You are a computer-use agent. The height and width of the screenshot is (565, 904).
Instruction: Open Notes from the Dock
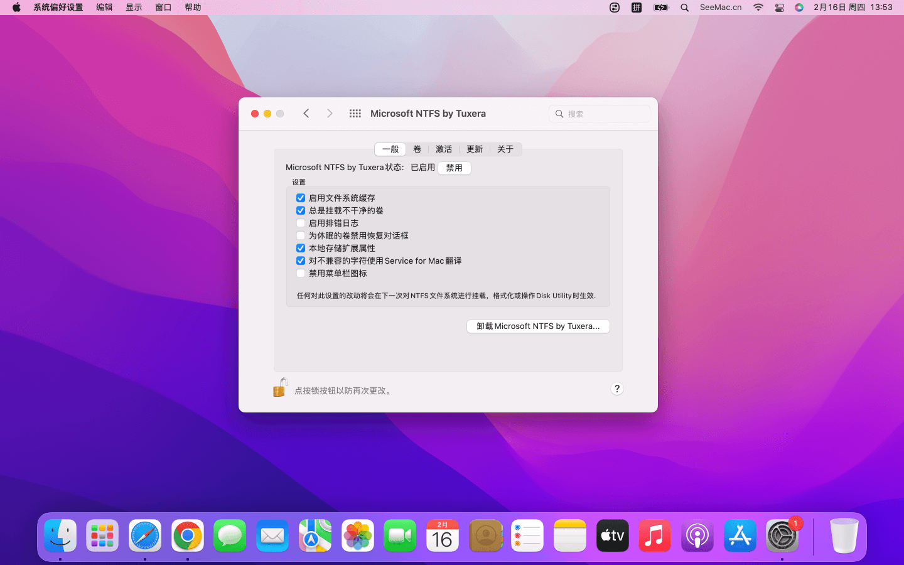[570, 535]
